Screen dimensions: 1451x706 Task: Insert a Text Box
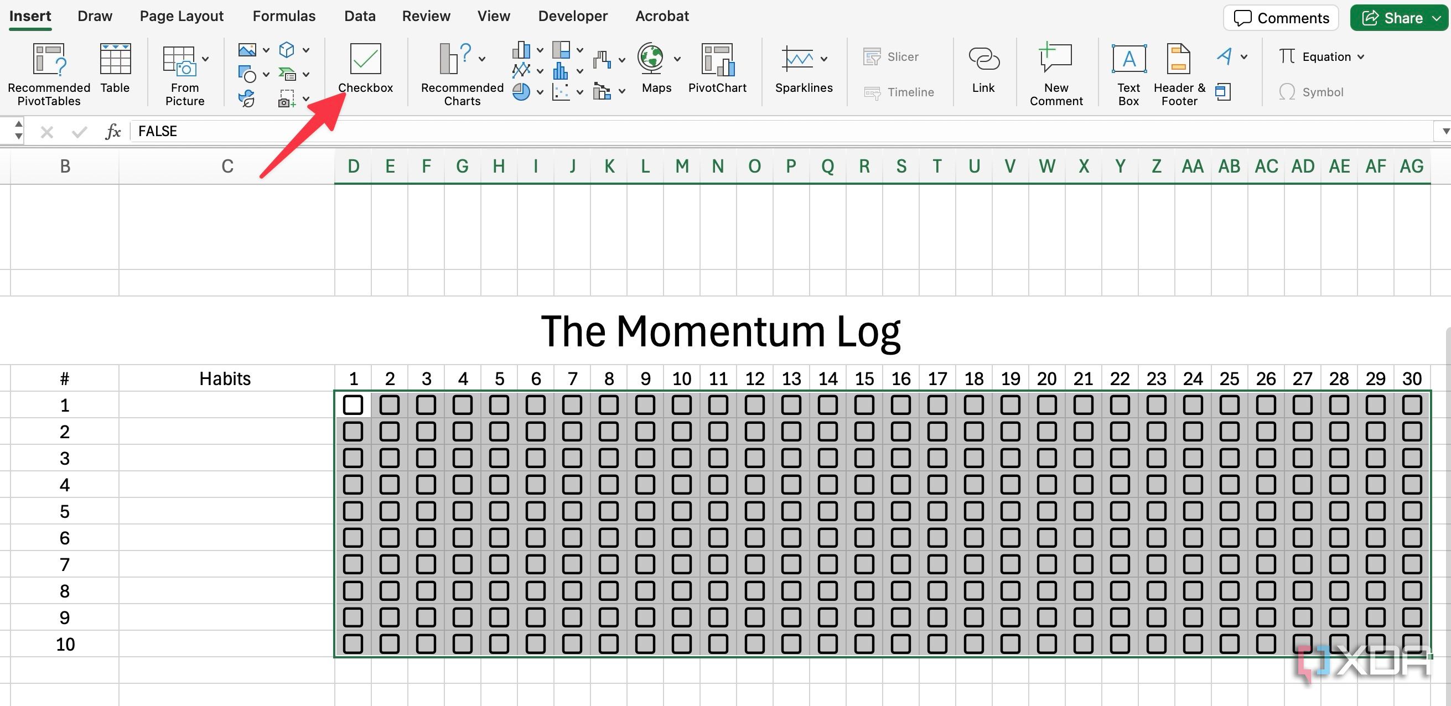(x=1128, y=70)
